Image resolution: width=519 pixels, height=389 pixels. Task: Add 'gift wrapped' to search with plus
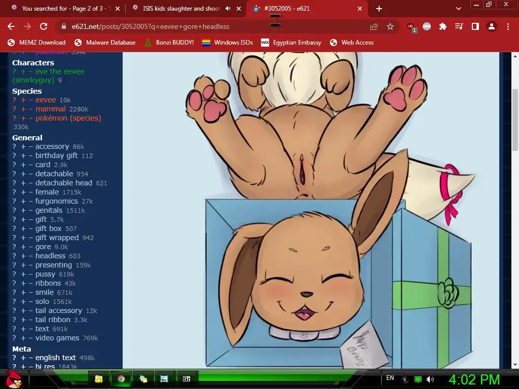coord(23,238)
